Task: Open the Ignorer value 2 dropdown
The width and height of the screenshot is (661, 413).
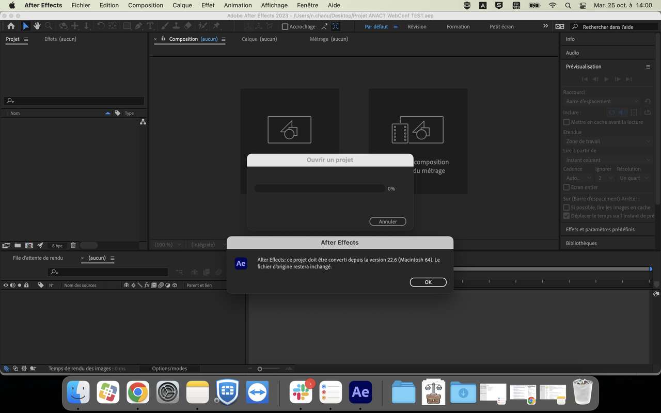Action: pos(605,178)
